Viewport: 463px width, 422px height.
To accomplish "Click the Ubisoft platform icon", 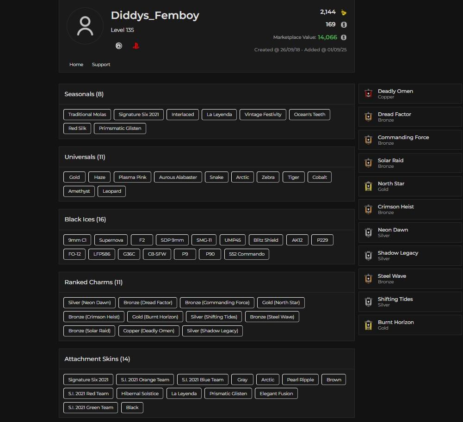I will [x=119, y=46].
